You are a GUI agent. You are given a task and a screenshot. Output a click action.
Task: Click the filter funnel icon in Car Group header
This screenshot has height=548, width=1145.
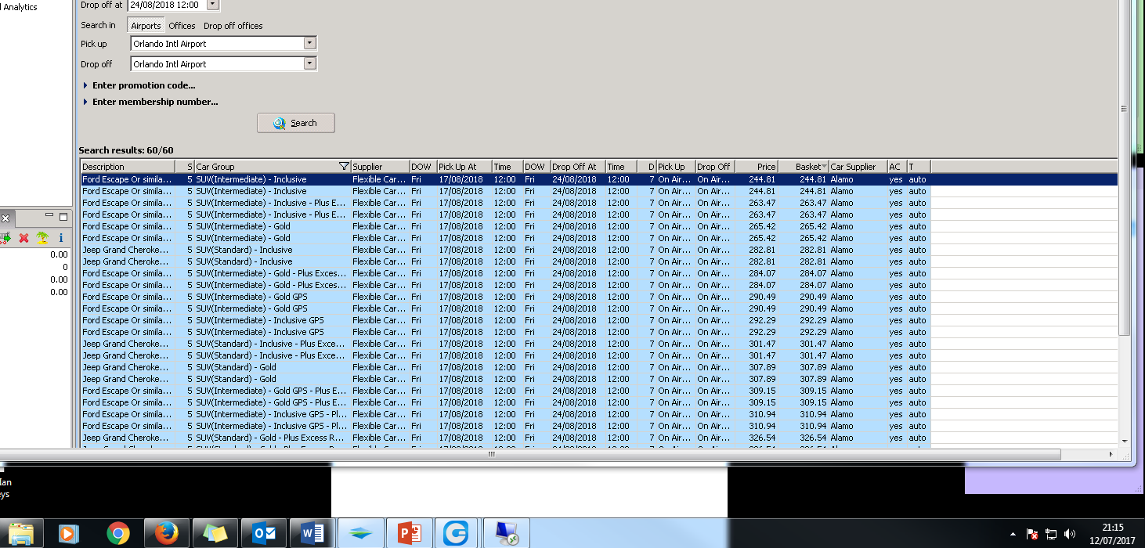coord(344,167)
